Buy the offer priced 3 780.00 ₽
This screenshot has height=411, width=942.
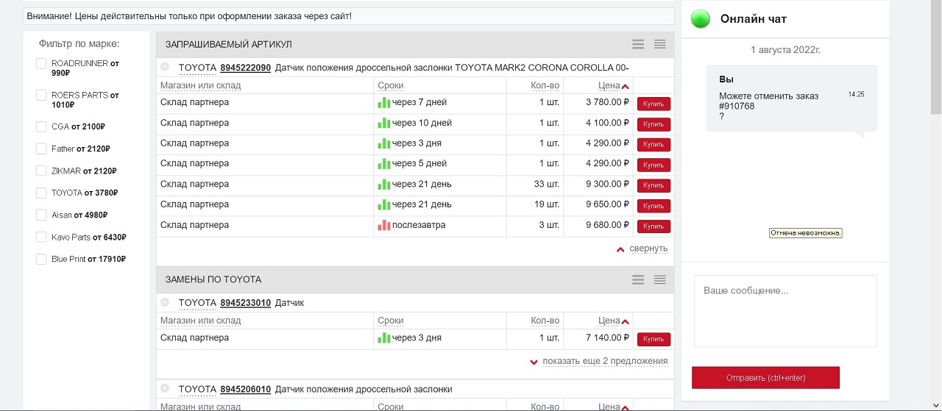[x=654, y=104]
